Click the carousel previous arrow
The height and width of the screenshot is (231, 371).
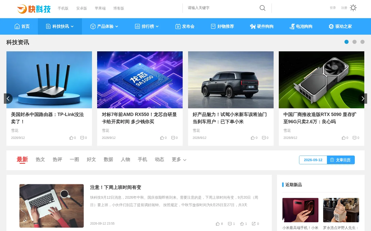point(8,99)
